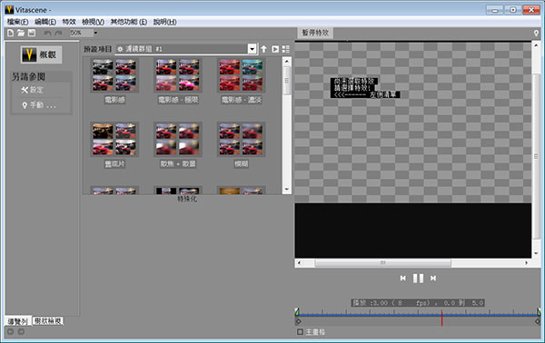
Task: Select the 模糊 preset thumbnail
Action: [242, 139]
